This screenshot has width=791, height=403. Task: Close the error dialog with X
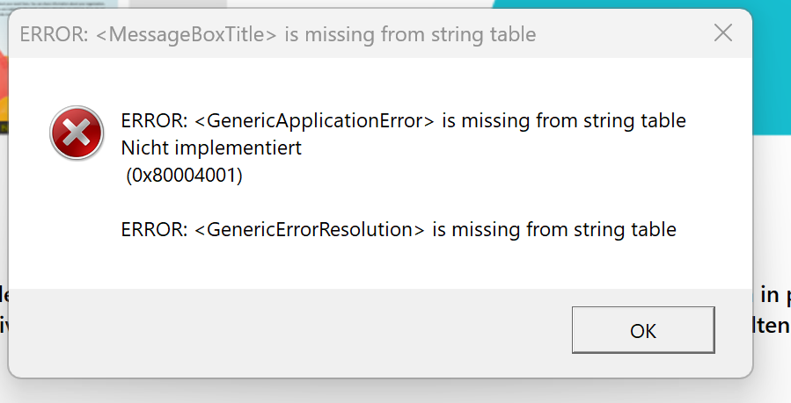pyautogui.click(x=723, y=34)
